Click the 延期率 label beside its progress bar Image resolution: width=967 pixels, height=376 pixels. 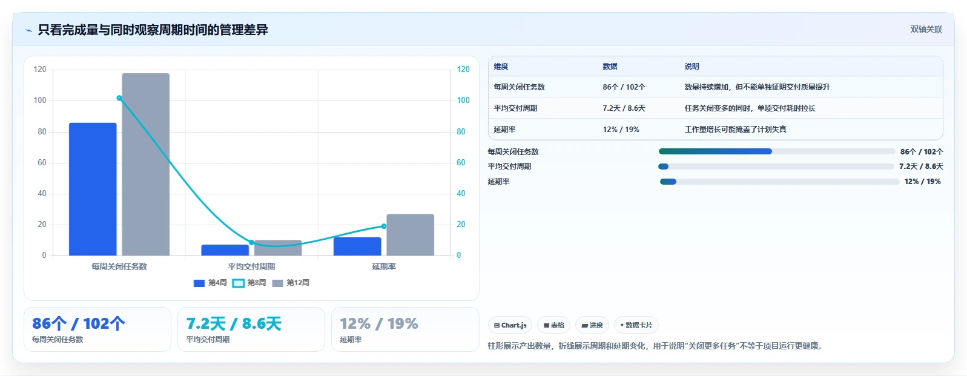tap(499, 182)
